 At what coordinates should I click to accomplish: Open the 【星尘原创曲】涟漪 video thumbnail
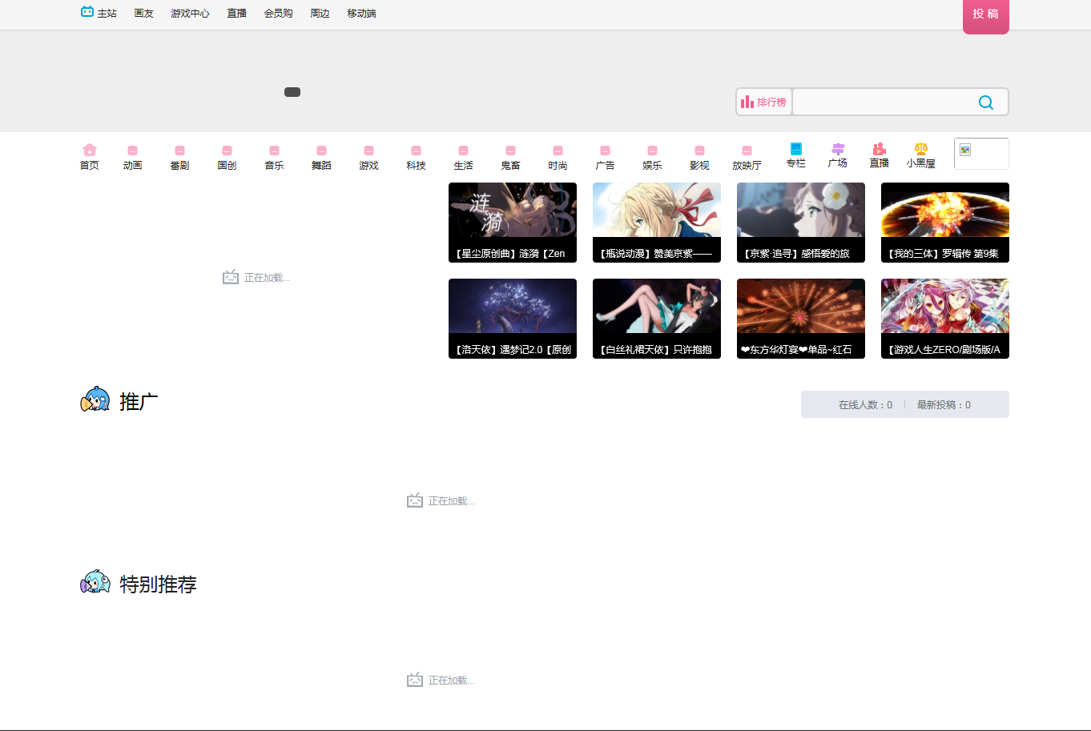click(513, 223)
